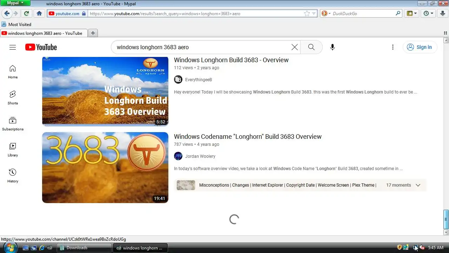
Task: Click the 5:45 AM system clock
Action: pos(436,248)
